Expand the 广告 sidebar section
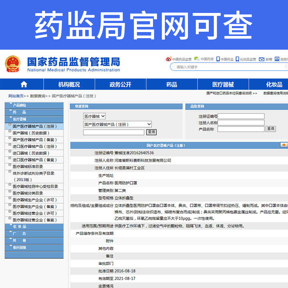The height and width of the screenshot is (288, 288). tap(34, 234)
